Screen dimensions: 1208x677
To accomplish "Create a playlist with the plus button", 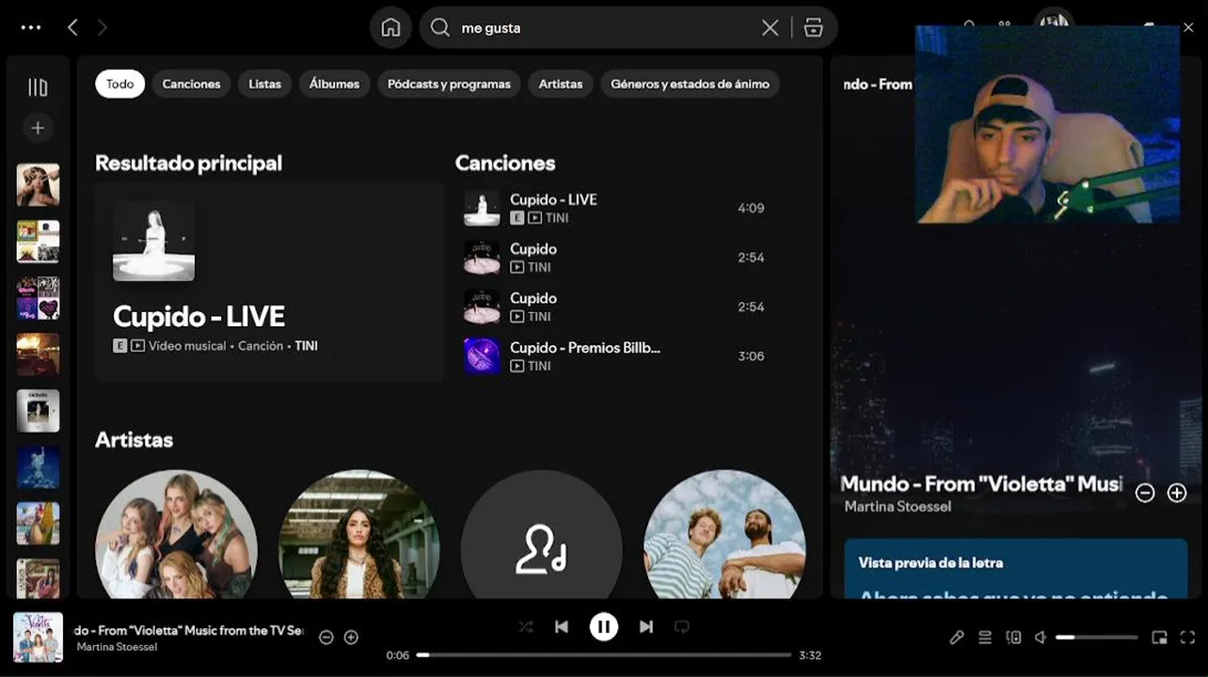I will 38,128.
